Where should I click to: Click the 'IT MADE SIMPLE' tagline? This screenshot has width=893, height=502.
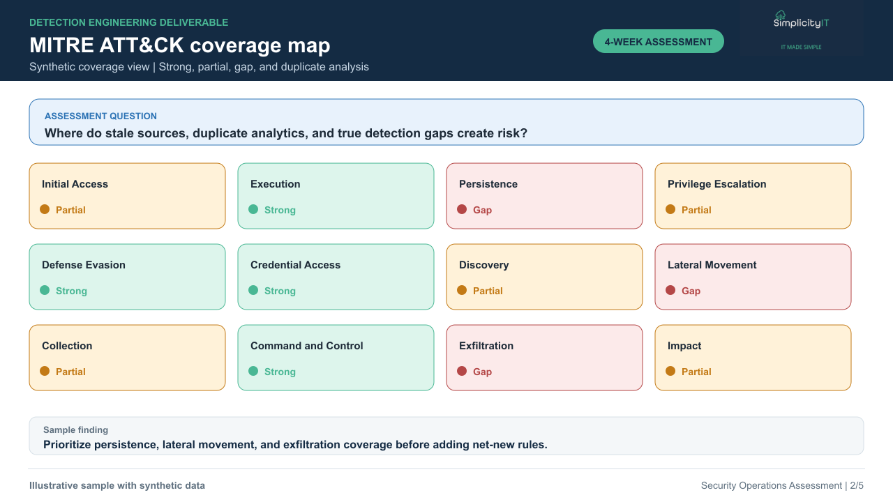click(x=801, y=47)
